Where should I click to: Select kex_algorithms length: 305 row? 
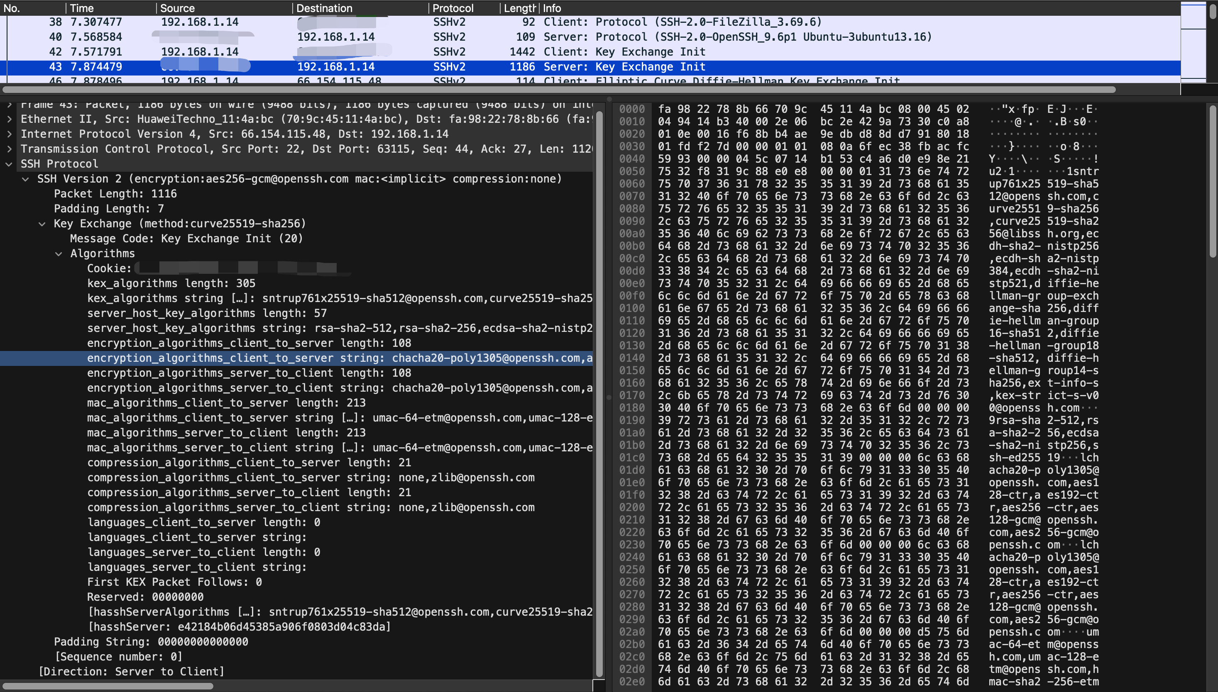pyautogui.click(x=296, y=284)
